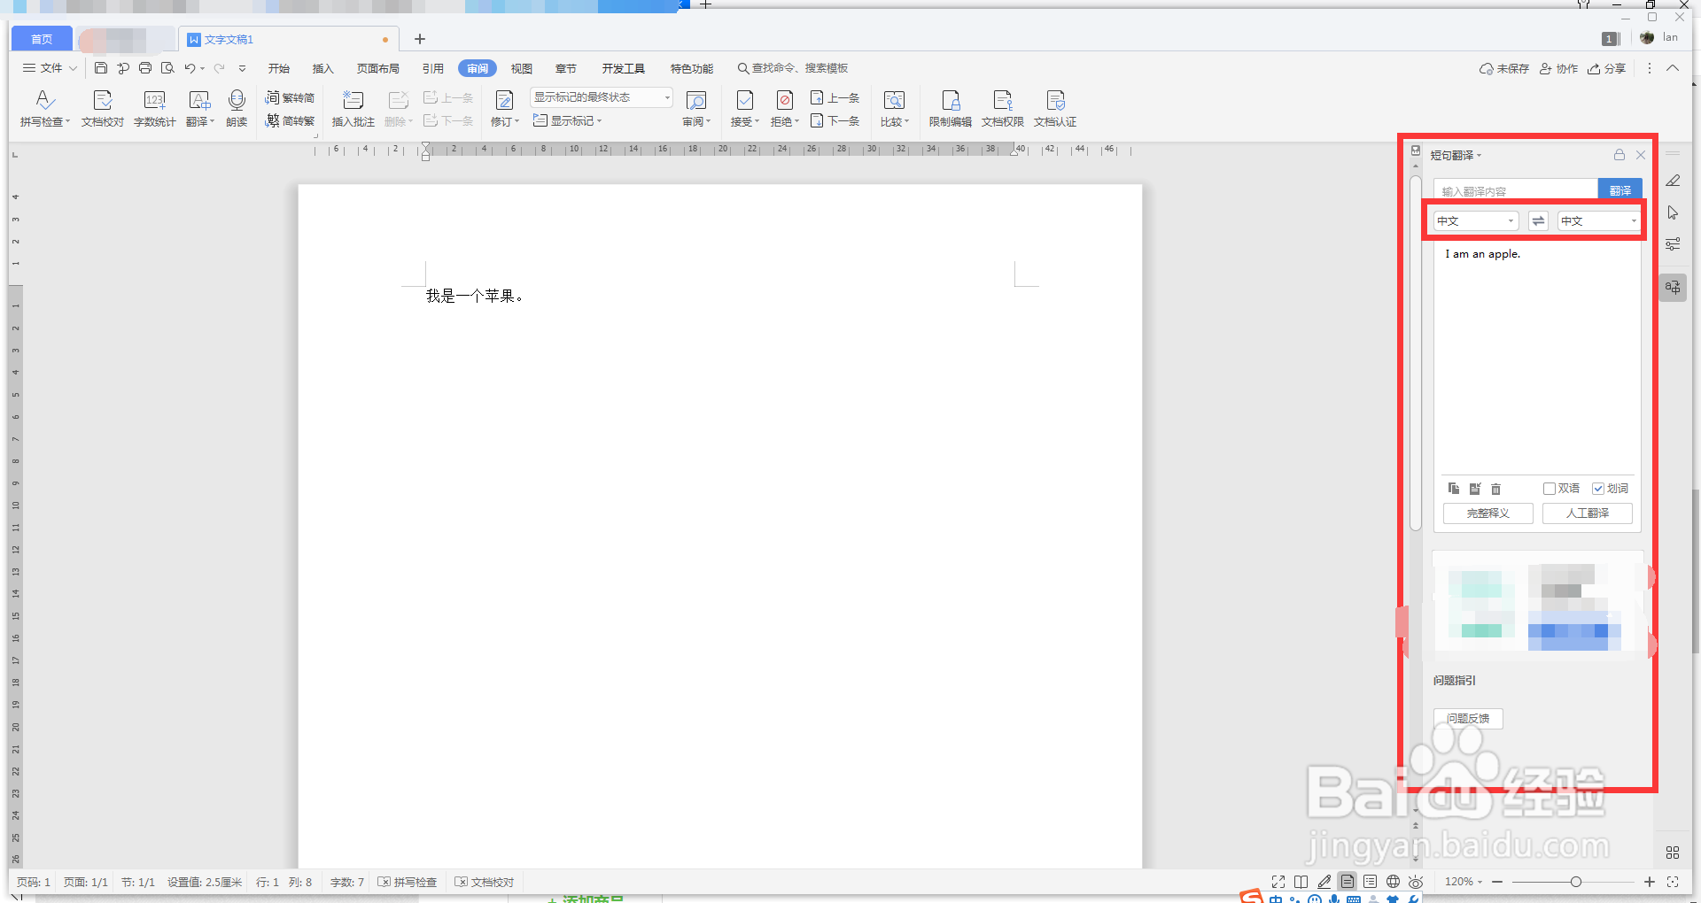Open the 显示标记的最终状态 dropdown
The height and width of the screenshot is (903, 1701).
[665, 97]
